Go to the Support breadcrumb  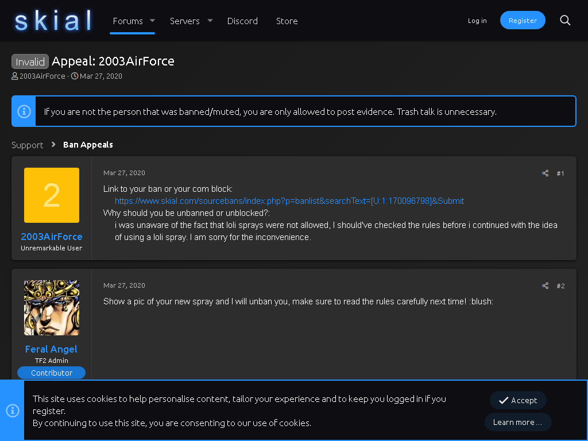(x=28, y=145)
